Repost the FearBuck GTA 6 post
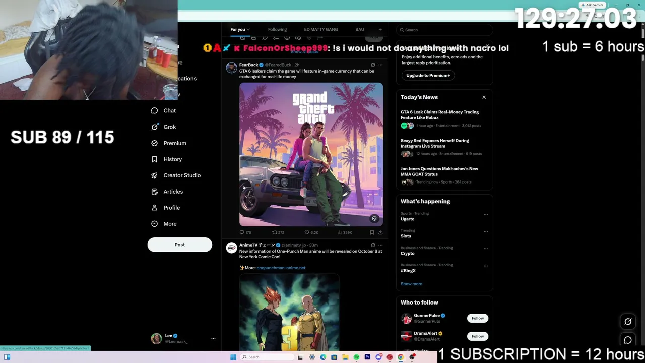This screenshot has width=645, height=363. [278, 232]
